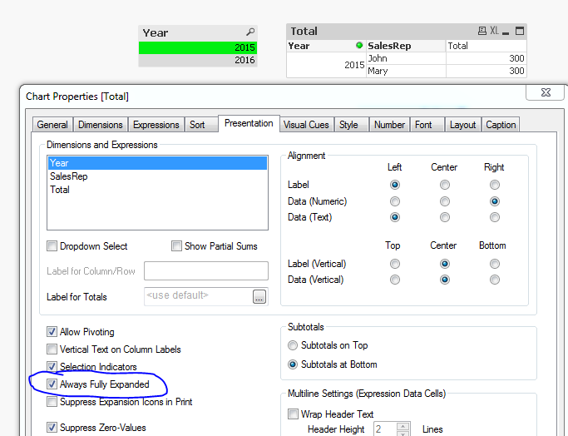Maximize the Total chart object
The width and height of the screenshot is (568, 436).
[x=520, y=31]
